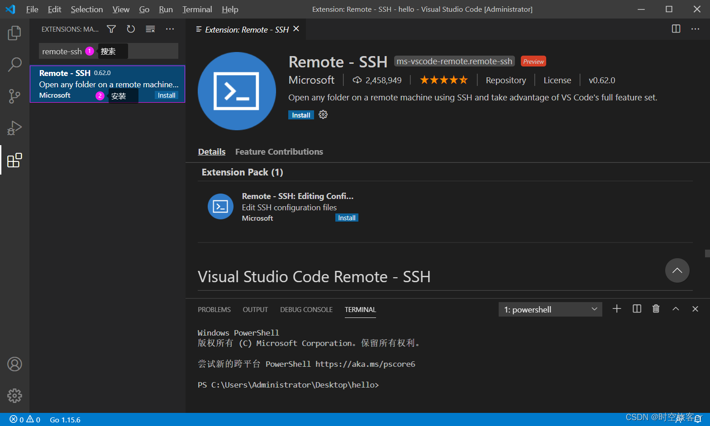Click the extensions search box with remote-ssh

(x=109, y=51)
